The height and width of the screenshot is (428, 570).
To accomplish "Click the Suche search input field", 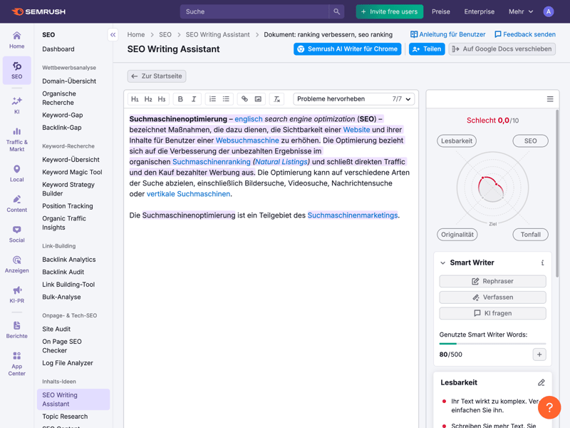I will pyautogui.click(x=254, y=11).
